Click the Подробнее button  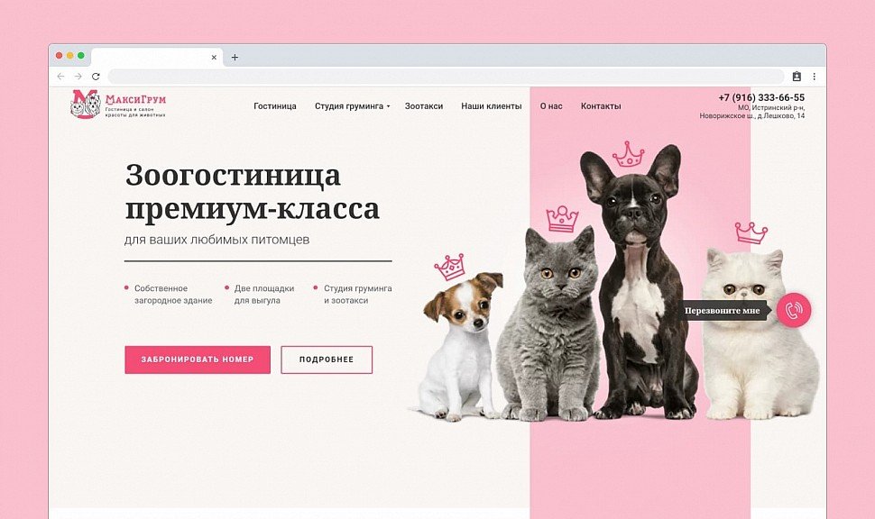coord(327,360)
